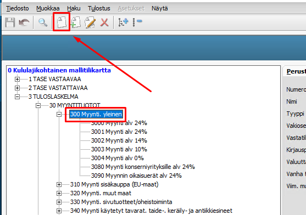This screenshot has height=215, width=306.
Task: Click the document icon with green plus
Action: coord(76,22)
